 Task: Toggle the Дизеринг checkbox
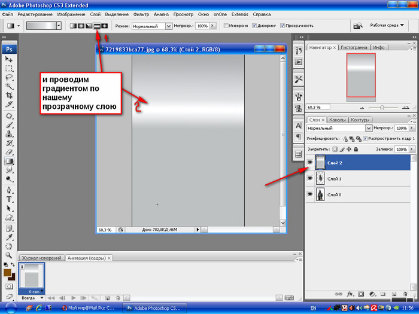254,26
